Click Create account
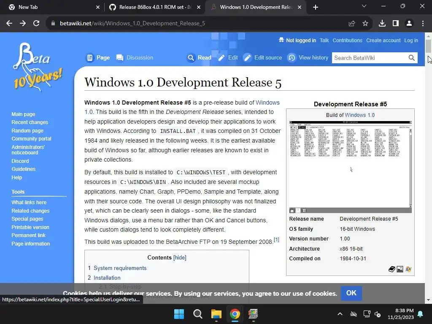 (x=383, y=40)
